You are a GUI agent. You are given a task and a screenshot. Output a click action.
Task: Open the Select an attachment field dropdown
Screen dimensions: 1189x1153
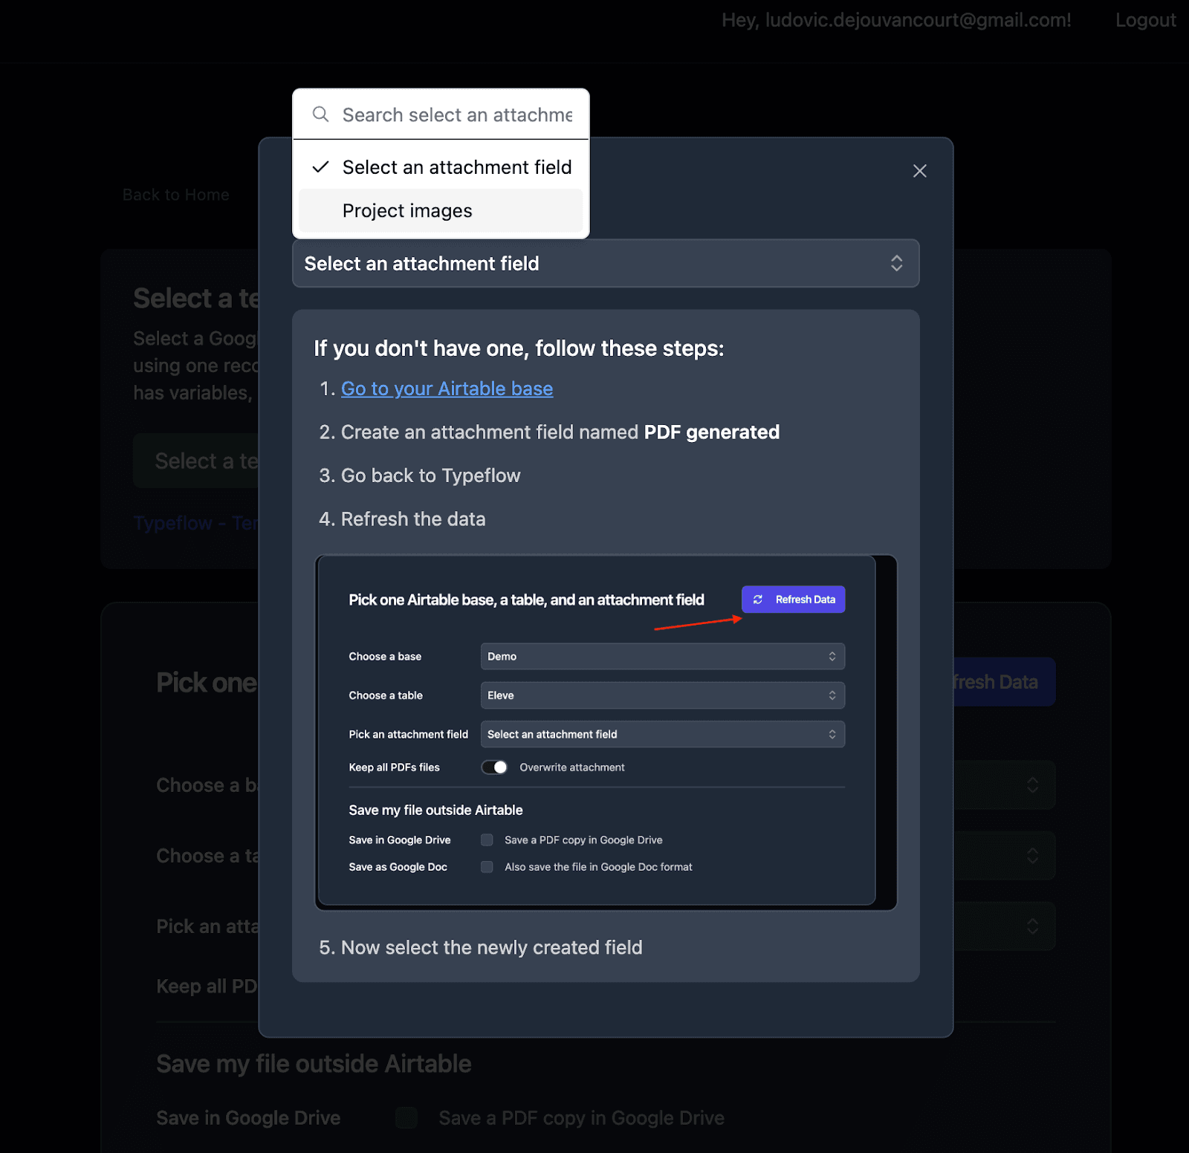594,264
